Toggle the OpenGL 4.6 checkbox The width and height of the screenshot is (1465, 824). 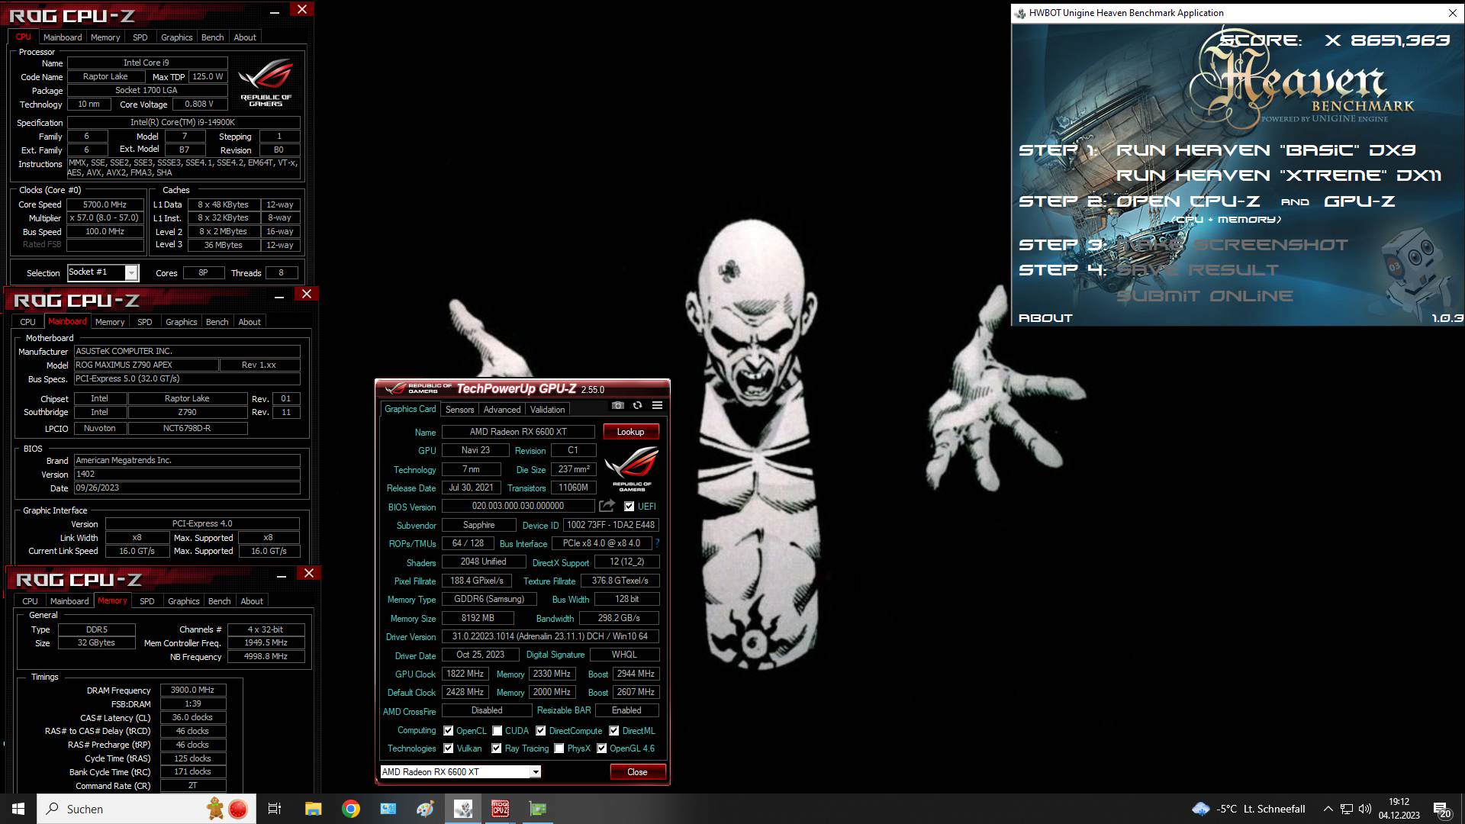(x=602, y=748)
